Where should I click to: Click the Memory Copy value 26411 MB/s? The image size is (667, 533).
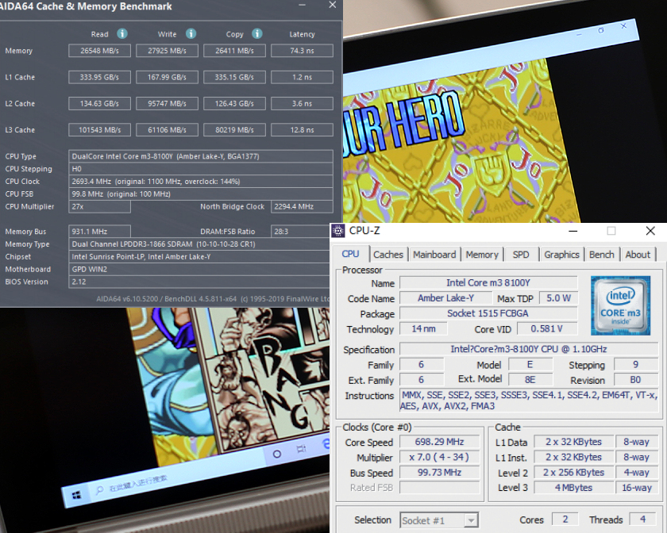[234, 51]
